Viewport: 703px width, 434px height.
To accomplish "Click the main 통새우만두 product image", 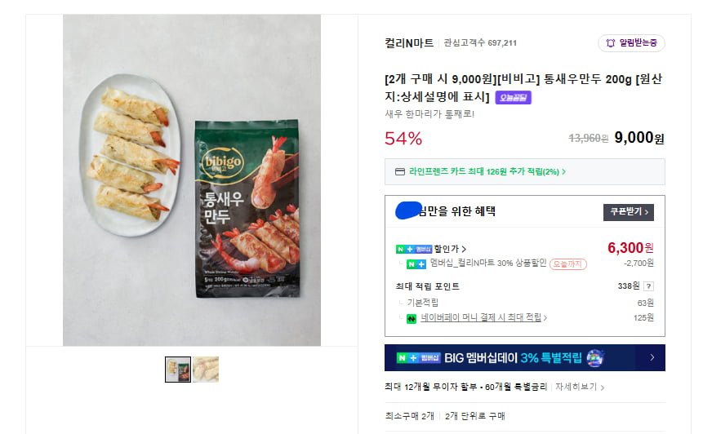I will 192,179.
